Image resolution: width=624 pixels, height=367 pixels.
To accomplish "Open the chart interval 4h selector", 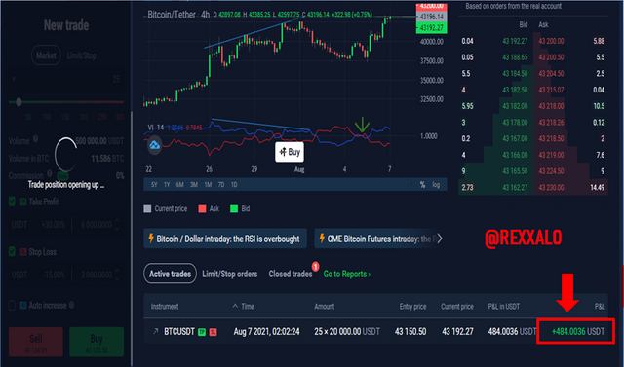I will click(x=205, y=15).
